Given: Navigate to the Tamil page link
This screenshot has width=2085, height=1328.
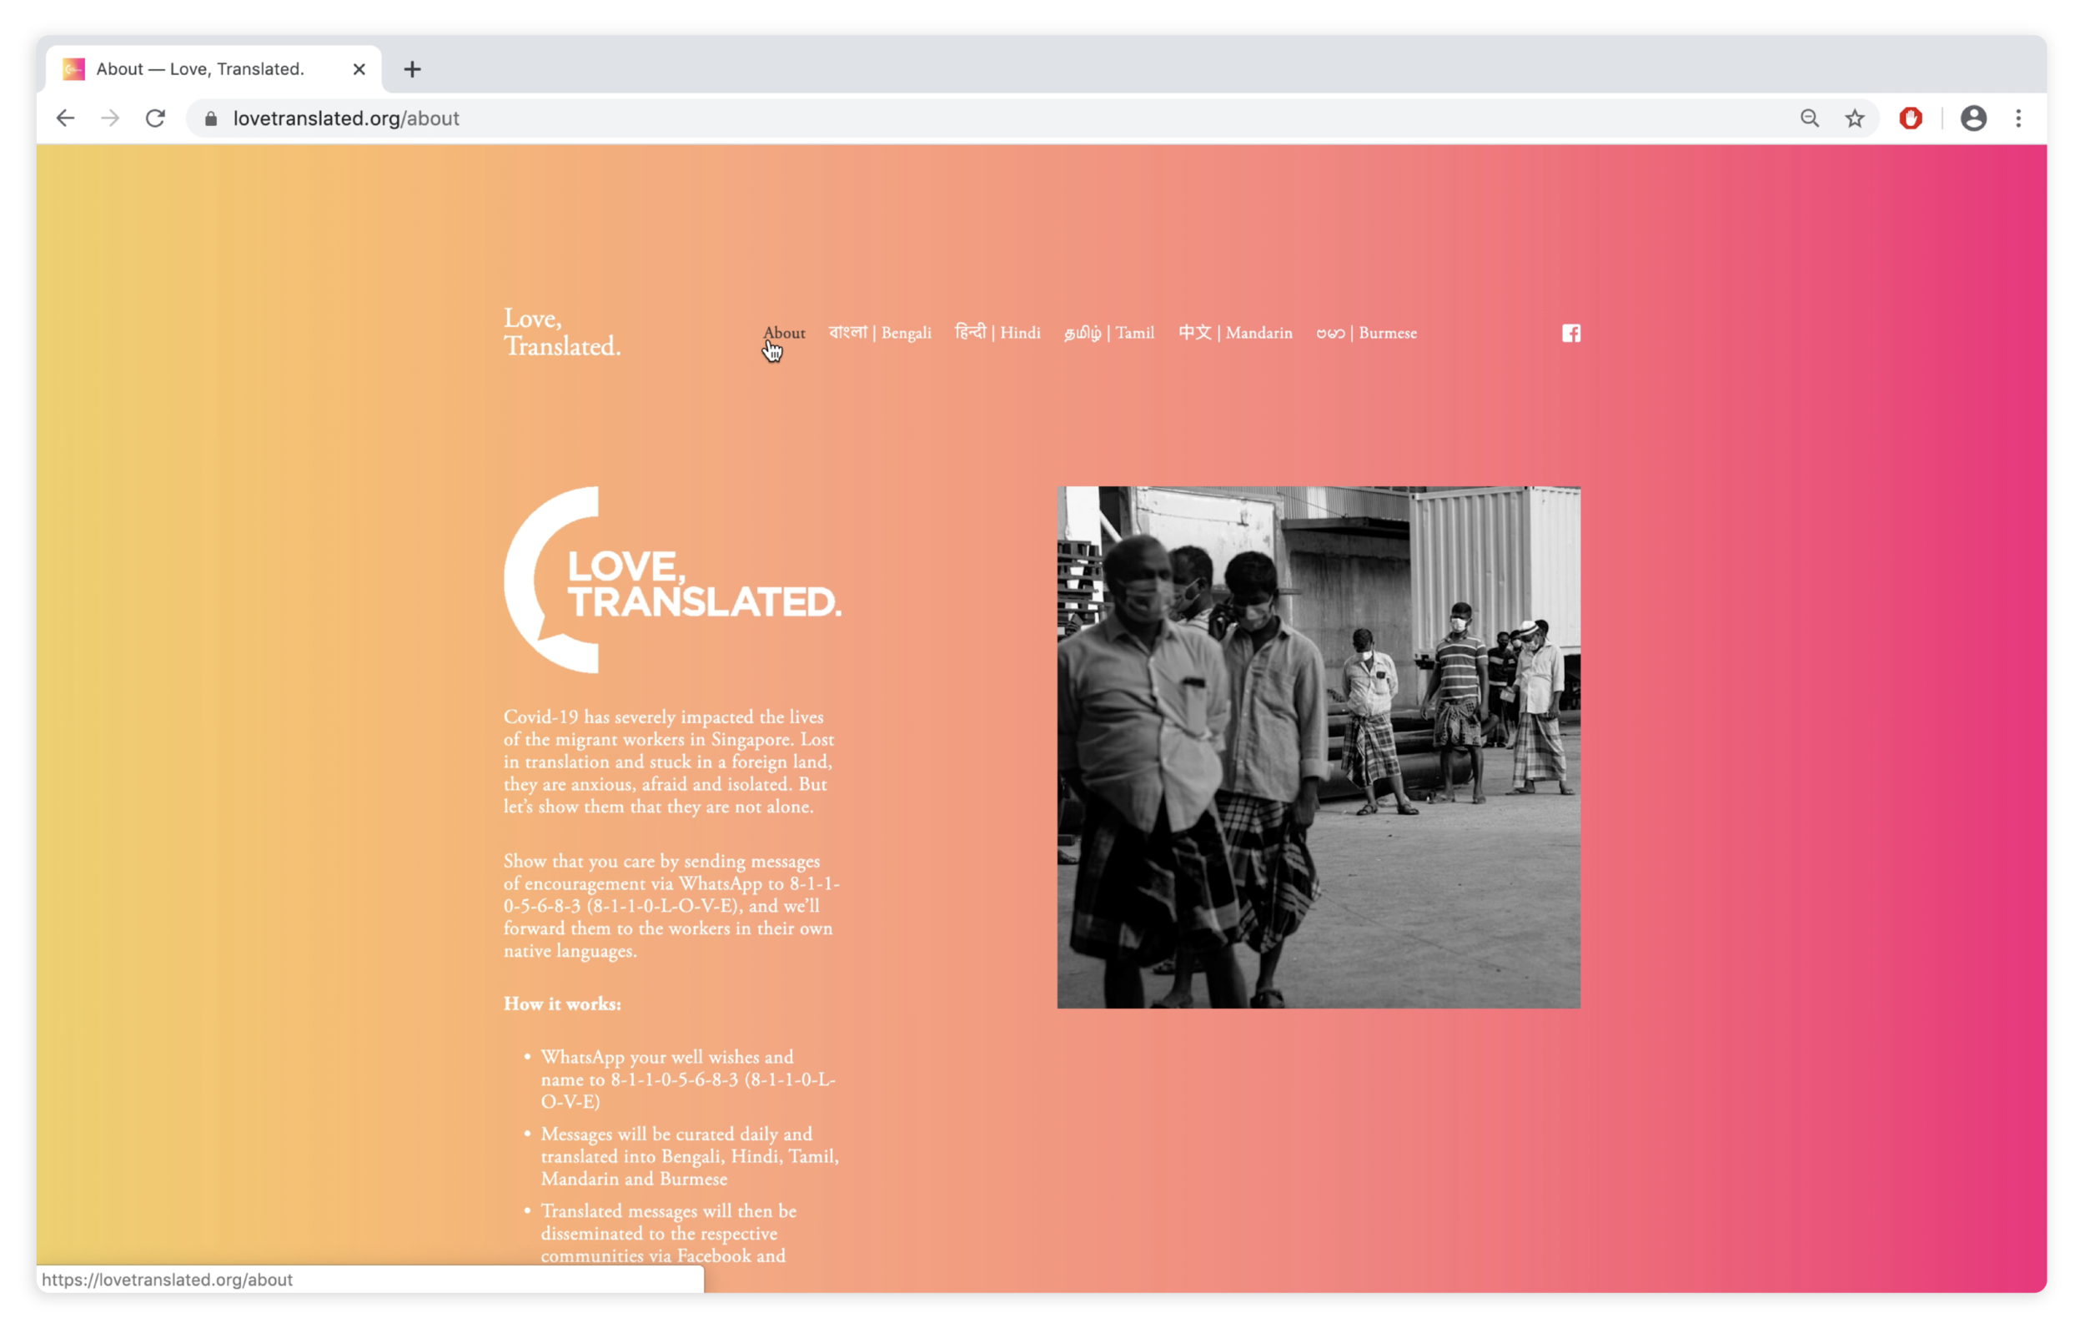Looking at the screenshot, I should tap(1109, 334).
